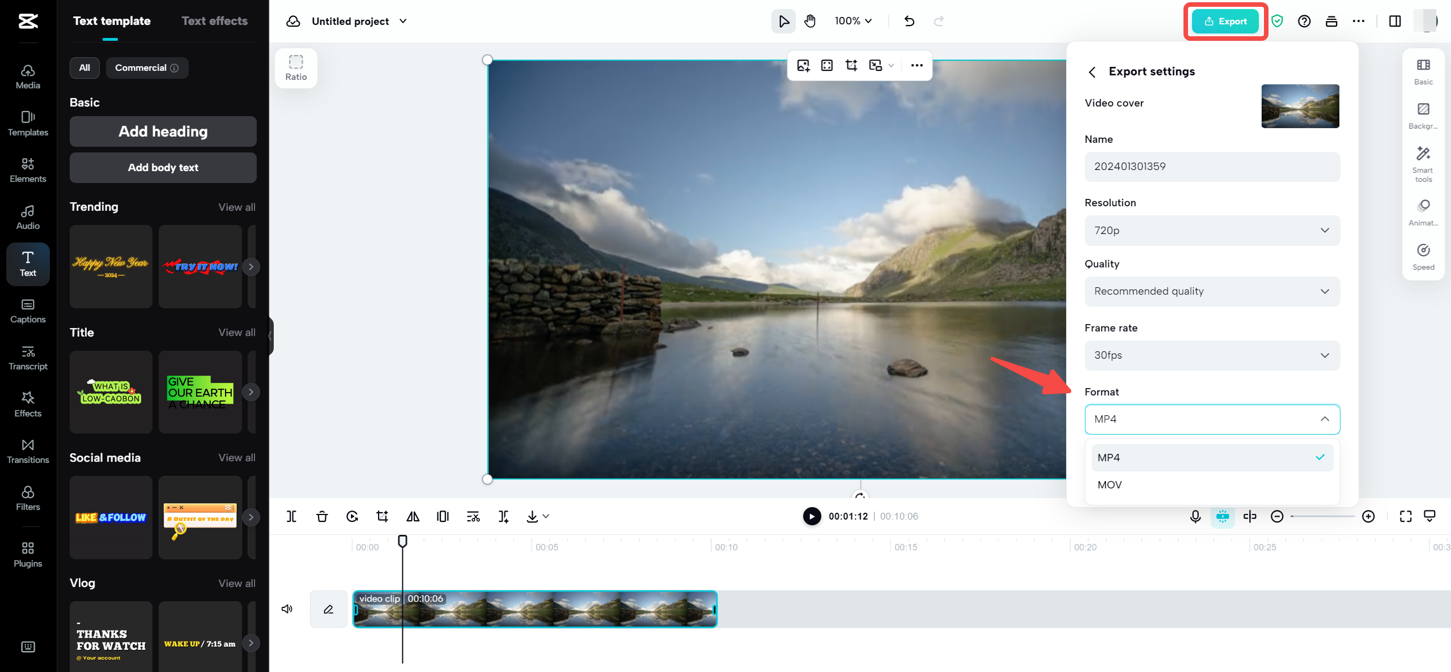Click View all next to Trending

236,207
